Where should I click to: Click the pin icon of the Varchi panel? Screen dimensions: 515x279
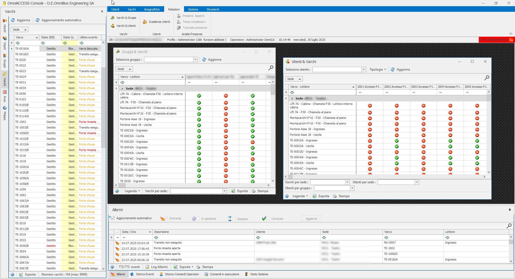pos(102,12)
